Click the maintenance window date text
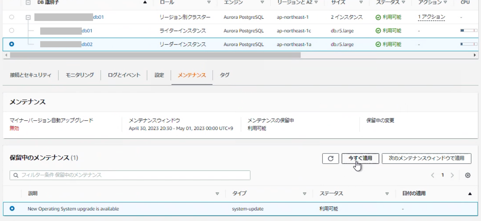The image size is (481, 221). point(181,129)
